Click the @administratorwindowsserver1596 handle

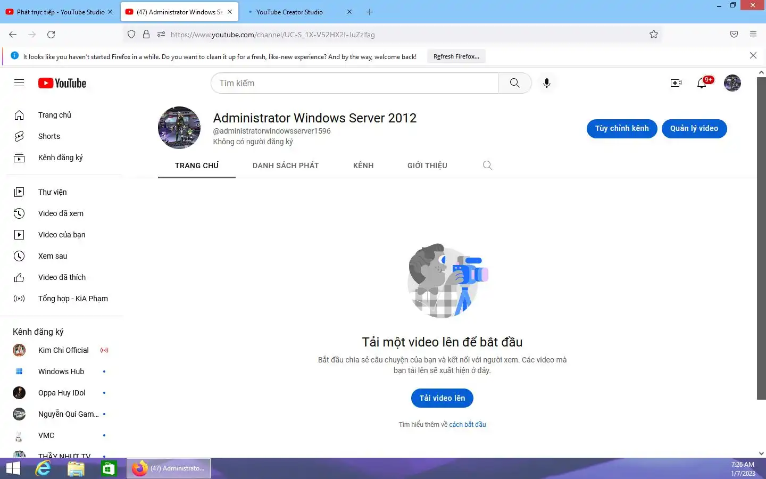coord(272,131)
